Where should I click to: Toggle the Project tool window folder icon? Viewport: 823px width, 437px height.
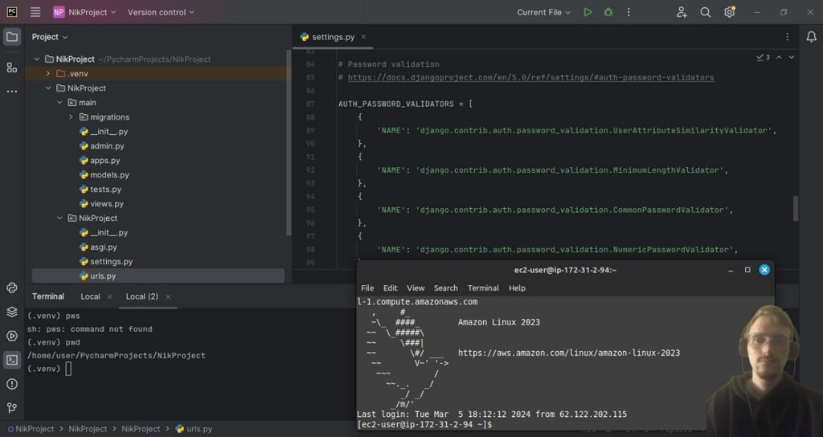point(12,37)
